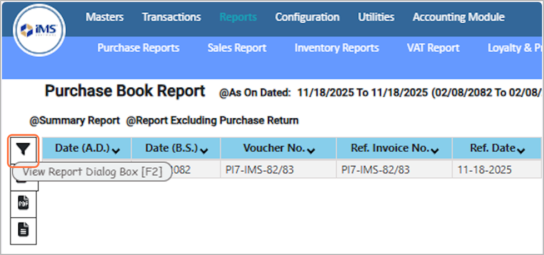Select voucher PI7-IMS-82/83 in the Voucher No. cell

point(259,170)
